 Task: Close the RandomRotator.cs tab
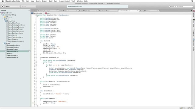pyautogui.click(x=76, y=11)
